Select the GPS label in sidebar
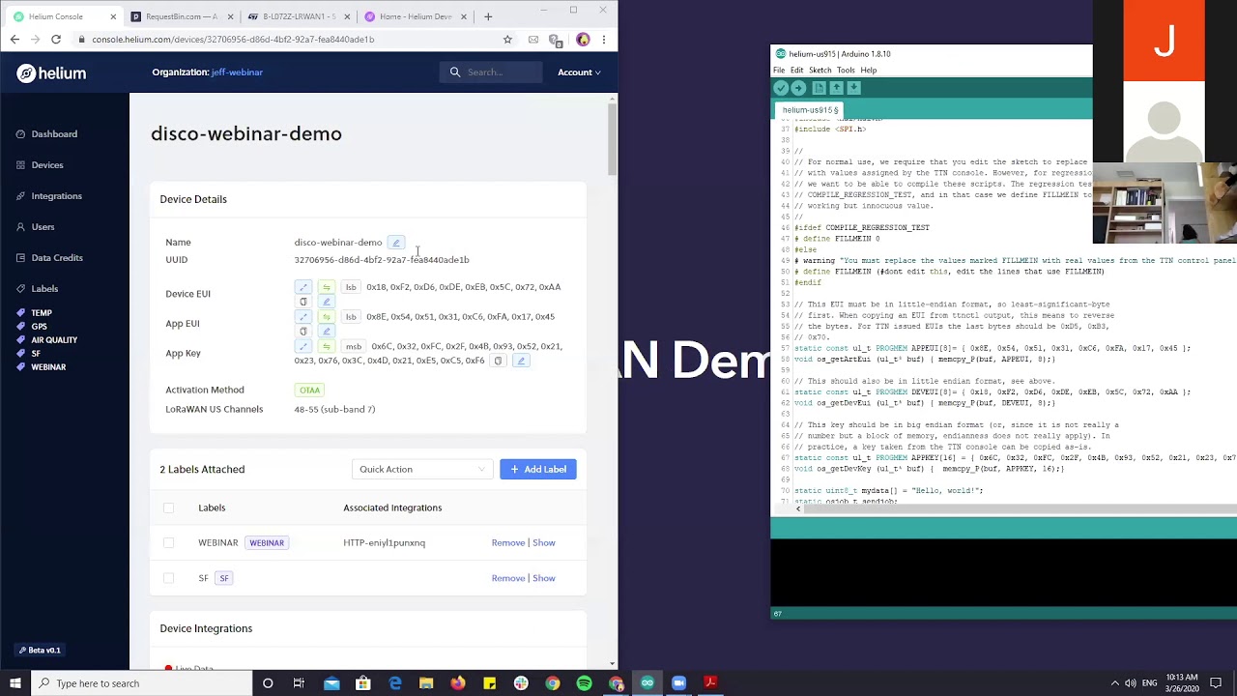The height and width of the screenshot is (696, 1237). pyautogui.click(x=32, y=327)
